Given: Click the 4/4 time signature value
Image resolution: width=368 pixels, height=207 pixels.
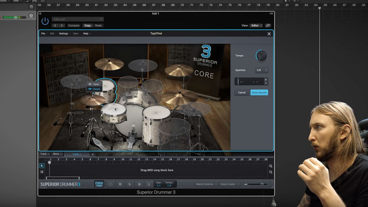Looking at the screenshot, I should coord(159,186).
